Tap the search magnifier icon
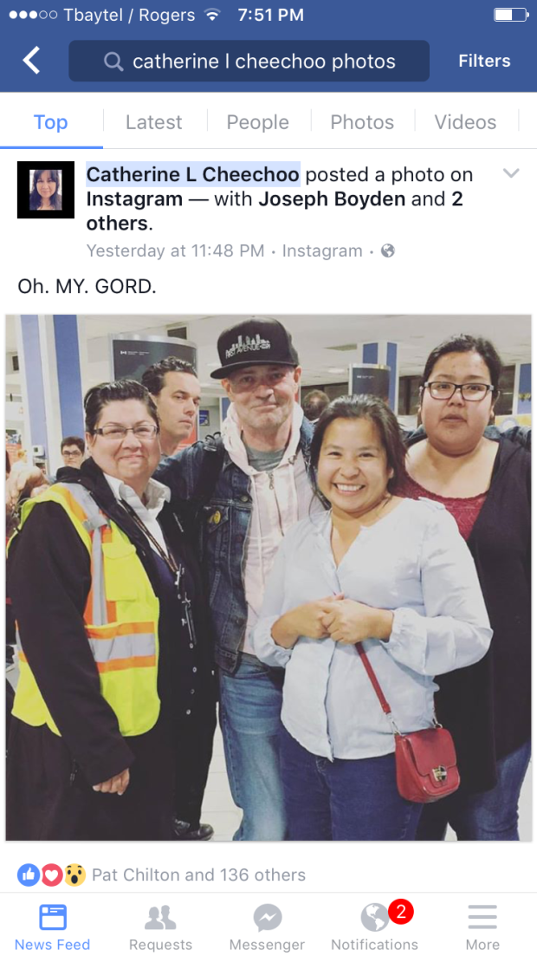The image size is (537, 956). (113, 61)
